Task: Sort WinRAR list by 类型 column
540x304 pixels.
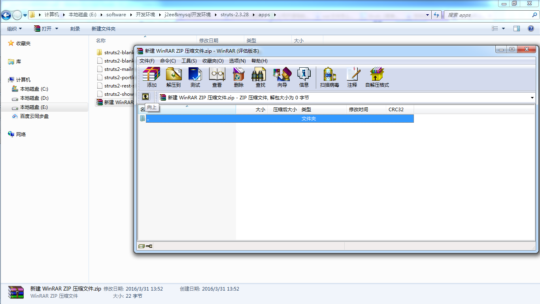Action: tap(323, 110)
